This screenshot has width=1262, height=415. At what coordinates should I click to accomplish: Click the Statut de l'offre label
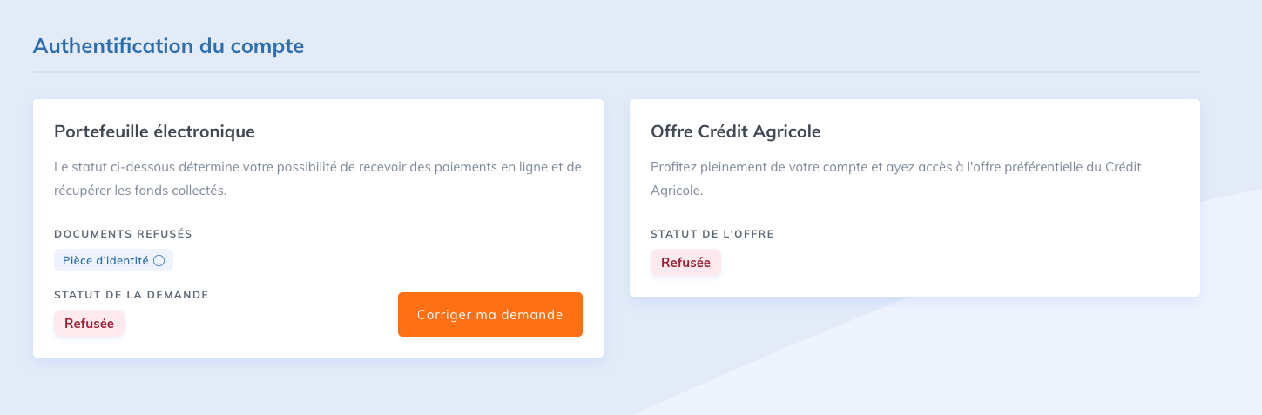point(712,234)
